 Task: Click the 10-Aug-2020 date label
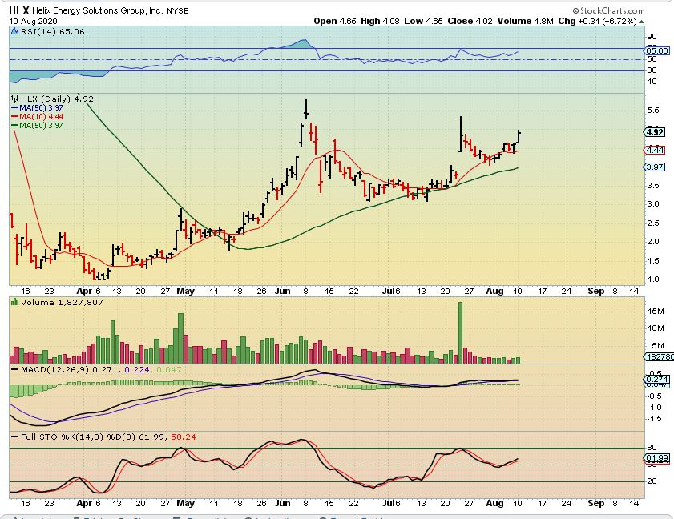33,21
